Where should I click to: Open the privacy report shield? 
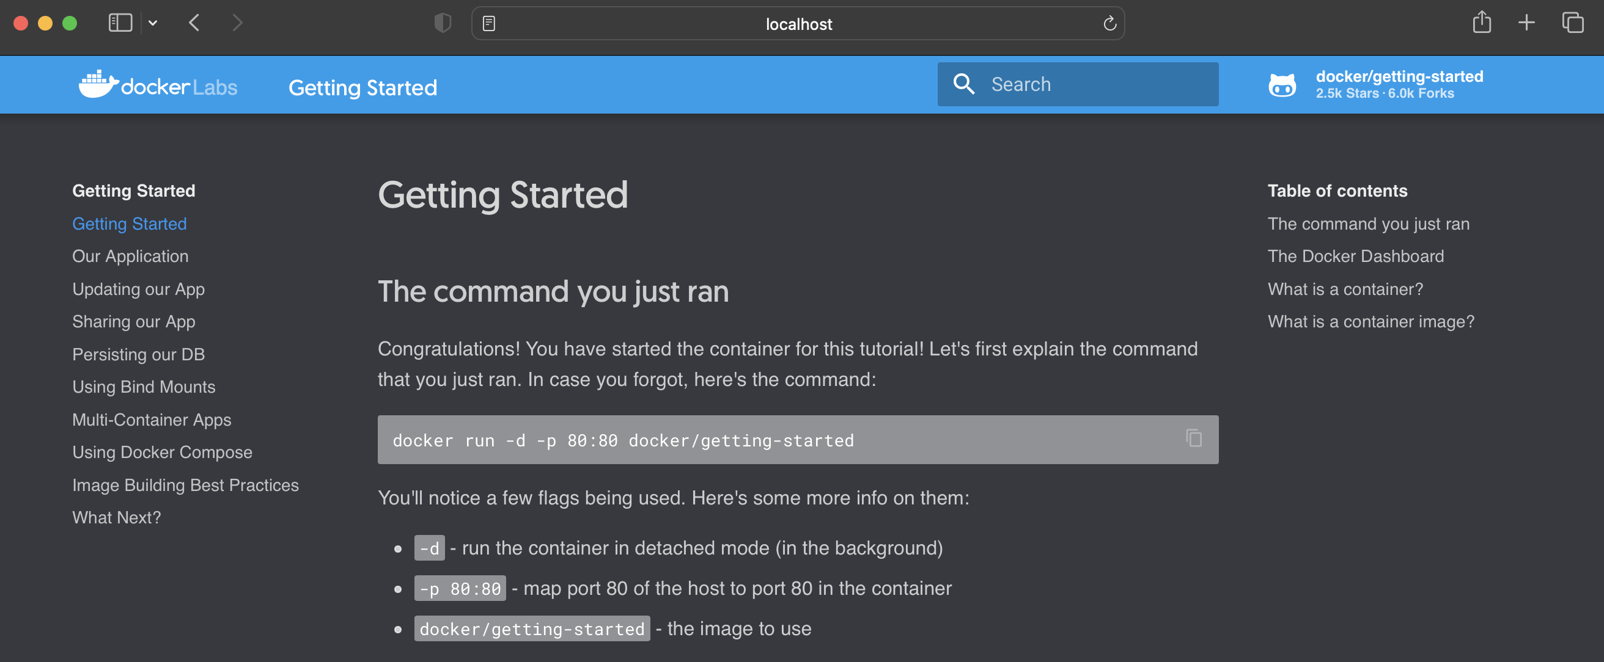442,23
